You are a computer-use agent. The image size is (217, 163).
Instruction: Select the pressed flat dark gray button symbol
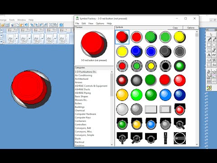tap(180, 52)
